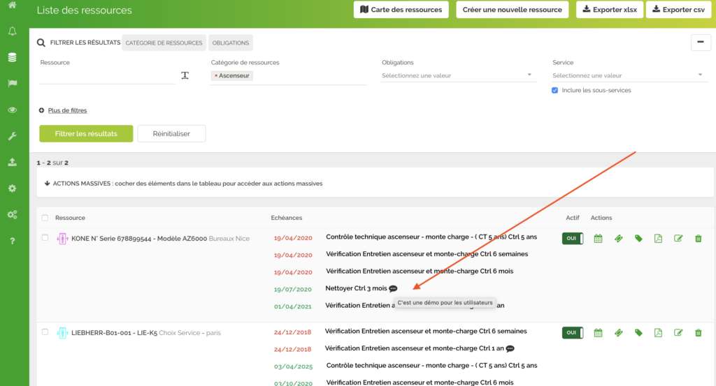Image resolution: width=716 pixels, height=386 pixels.
Task: Click Créer une nouvelle ressource button
Action: tap(512, 10)
